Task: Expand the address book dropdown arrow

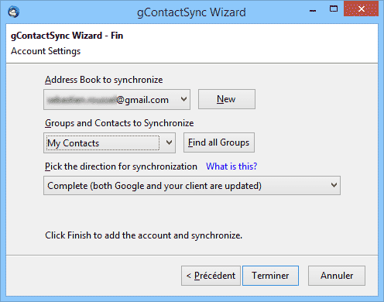Action: pos(183,99)
